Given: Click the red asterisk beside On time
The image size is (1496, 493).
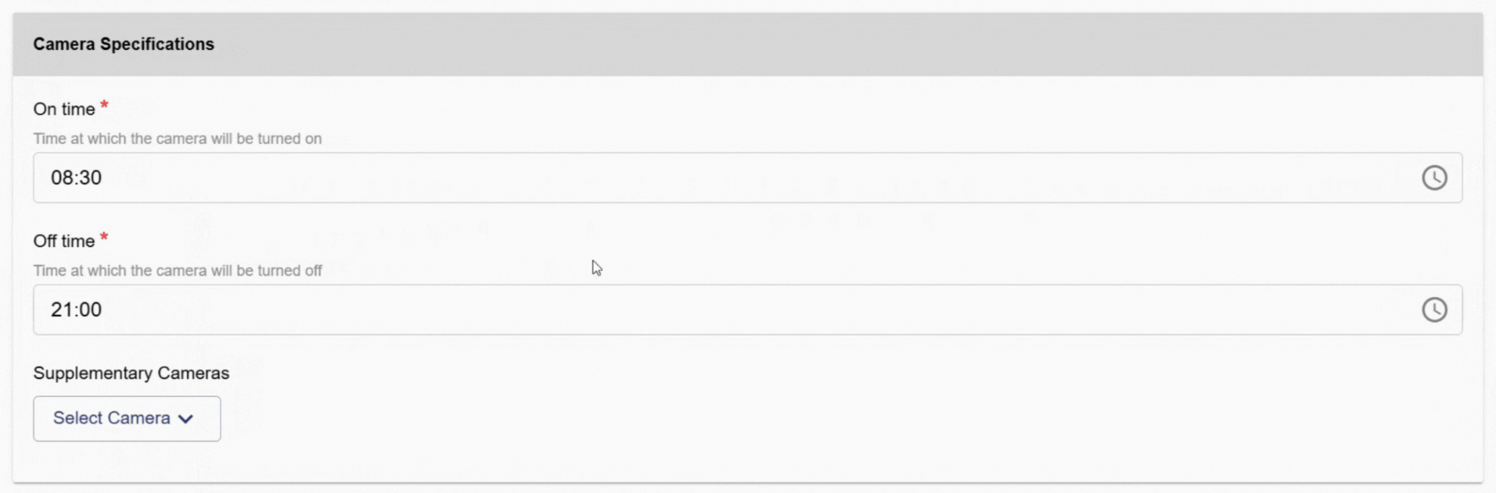Looking at the screenshot, I should [x=104, y=105].
